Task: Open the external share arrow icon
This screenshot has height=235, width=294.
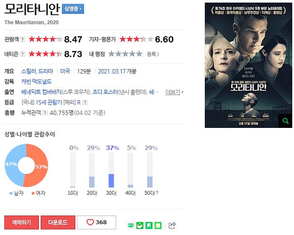Action: coord(172,225)
